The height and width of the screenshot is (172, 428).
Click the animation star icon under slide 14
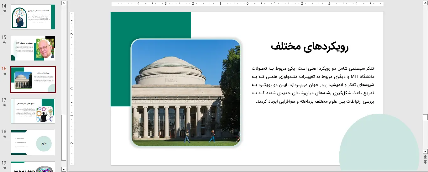(x=4, y=11)
